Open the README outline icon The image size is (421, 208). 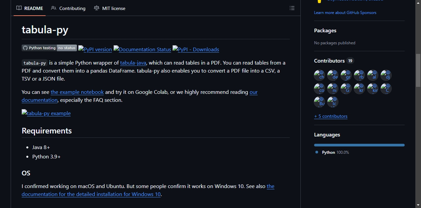coord(292,8)
